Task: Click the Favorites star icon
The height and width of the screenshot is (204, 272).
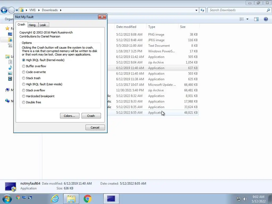Action: [x=7, y=28]
